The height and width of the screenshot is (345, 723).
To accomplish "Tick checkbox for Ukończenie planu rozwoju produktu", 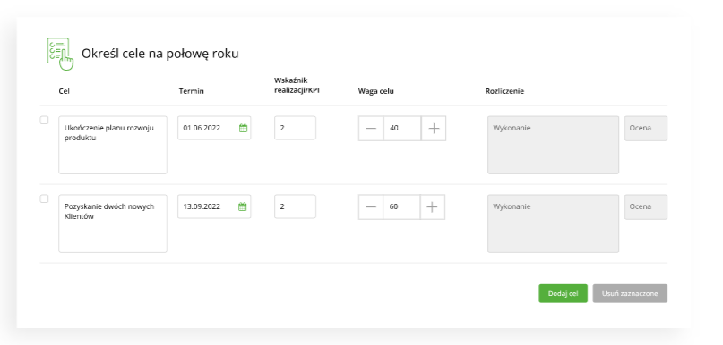I will [44, 120].
